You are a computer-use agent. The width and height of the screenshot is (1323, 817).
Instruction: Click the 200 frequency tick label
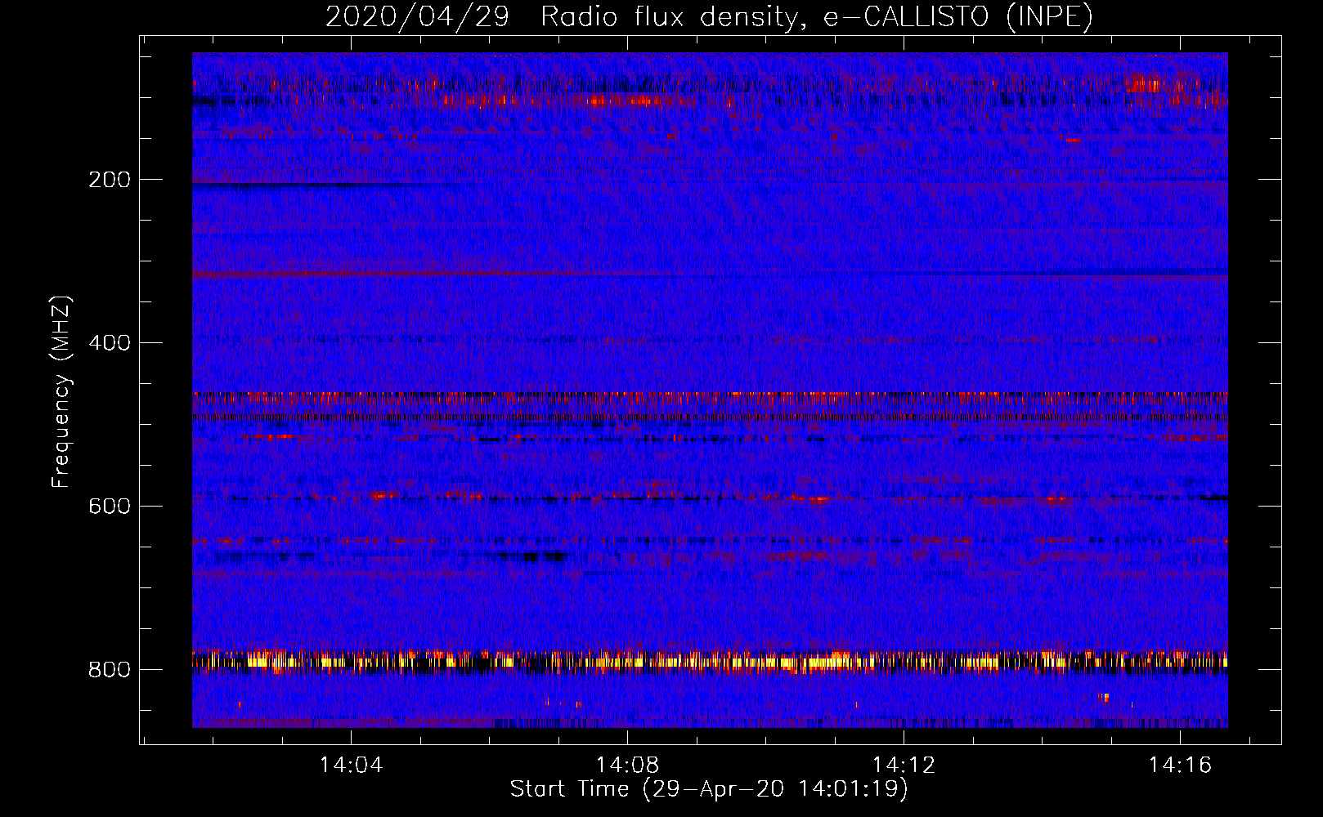pyautogui.click(x=109, y=179)
